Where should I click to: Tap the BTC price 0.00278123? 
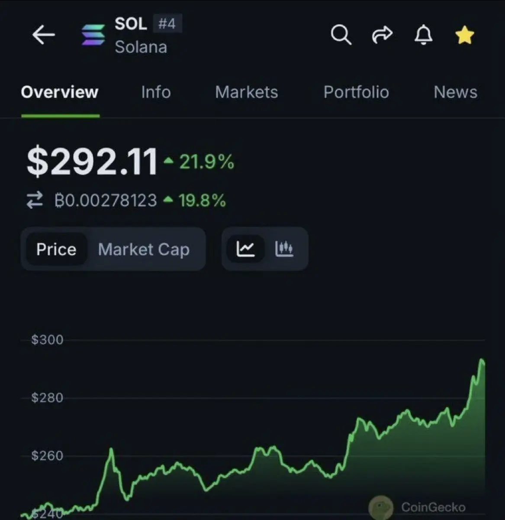point(106,201)
